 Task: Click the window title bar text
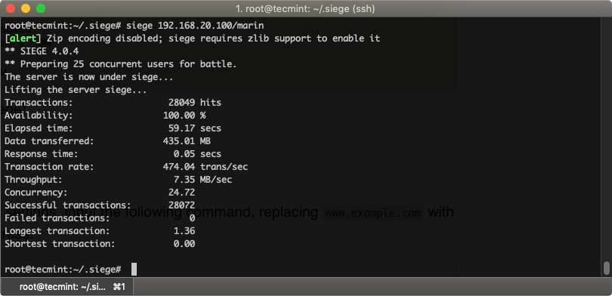coord(305,8)
